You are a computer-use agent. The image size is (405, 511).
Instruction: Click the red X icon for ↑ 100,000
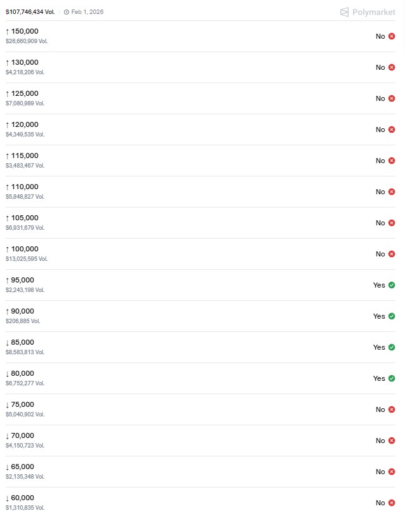(x=392, y=254)
